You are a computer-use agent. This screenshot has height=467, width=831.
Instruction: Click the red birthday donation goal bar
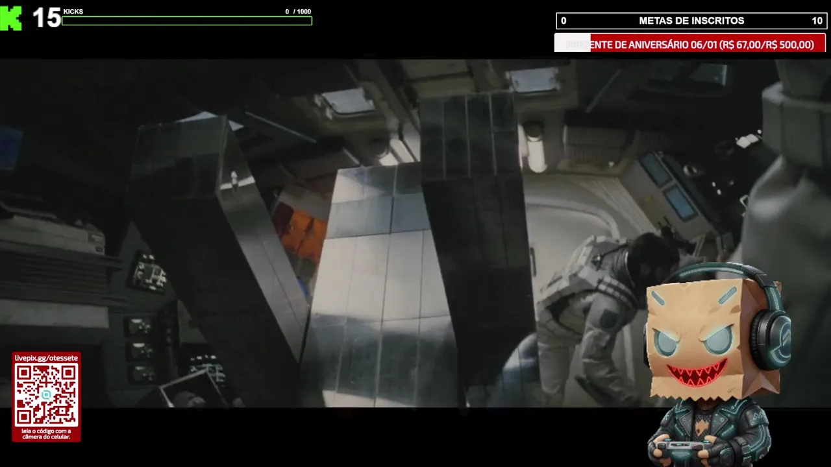pos(689,44)
